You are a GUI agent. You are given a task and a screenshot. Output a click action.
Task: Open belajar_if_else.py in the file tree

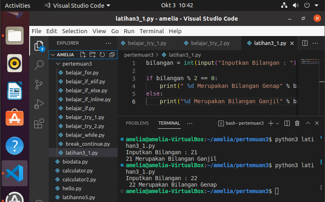coord(83,90)
